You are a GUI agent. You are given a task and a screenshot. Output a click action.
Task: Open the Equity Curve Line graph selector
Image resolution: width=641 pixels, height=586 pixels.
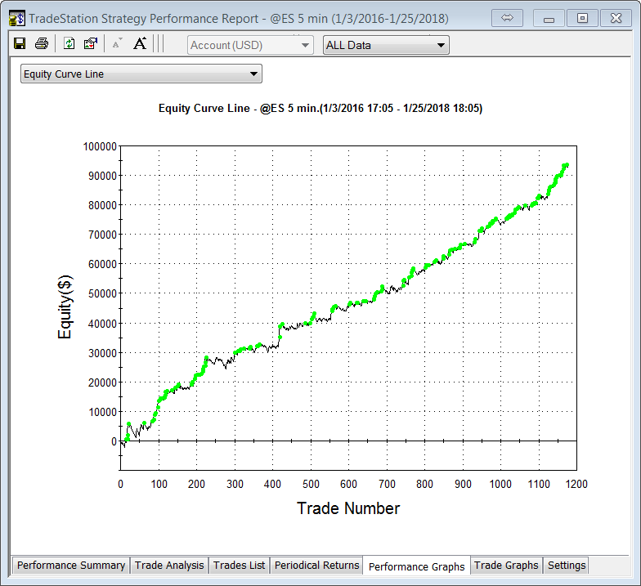[x=141, y=74]
